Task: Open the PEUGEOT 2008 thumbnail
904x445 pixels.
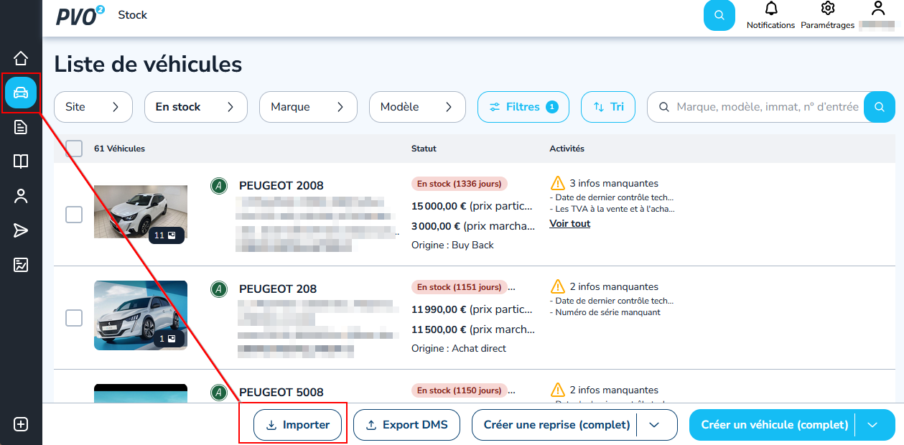Action: pyautogui.click(x=141, y=212)
